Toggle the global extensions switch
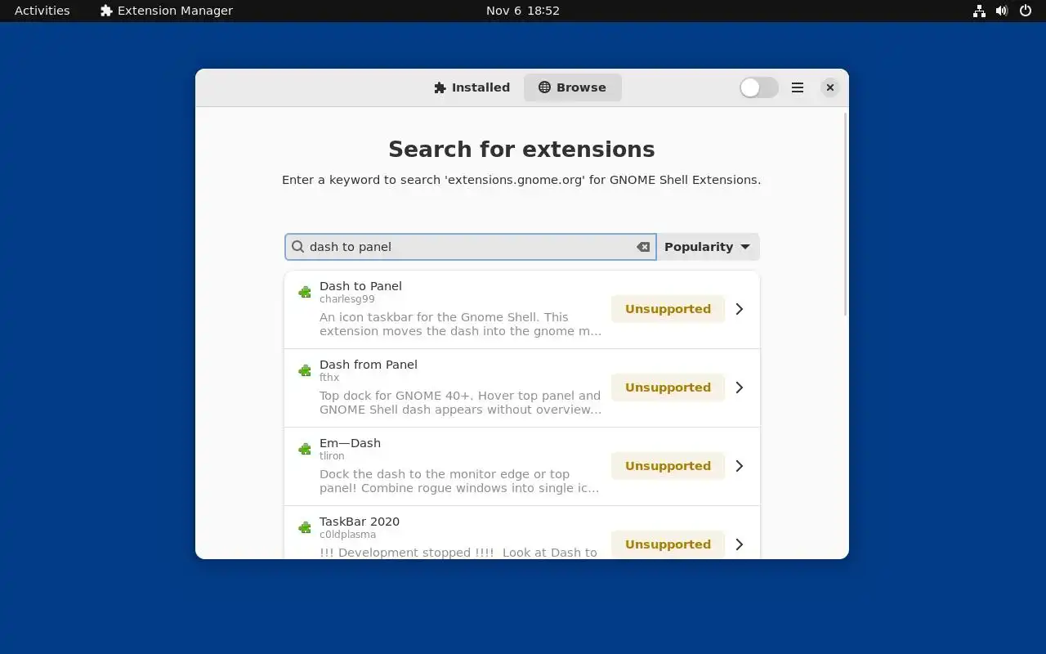The width and height of the screenshot is (1046, 654). point(758,87)
